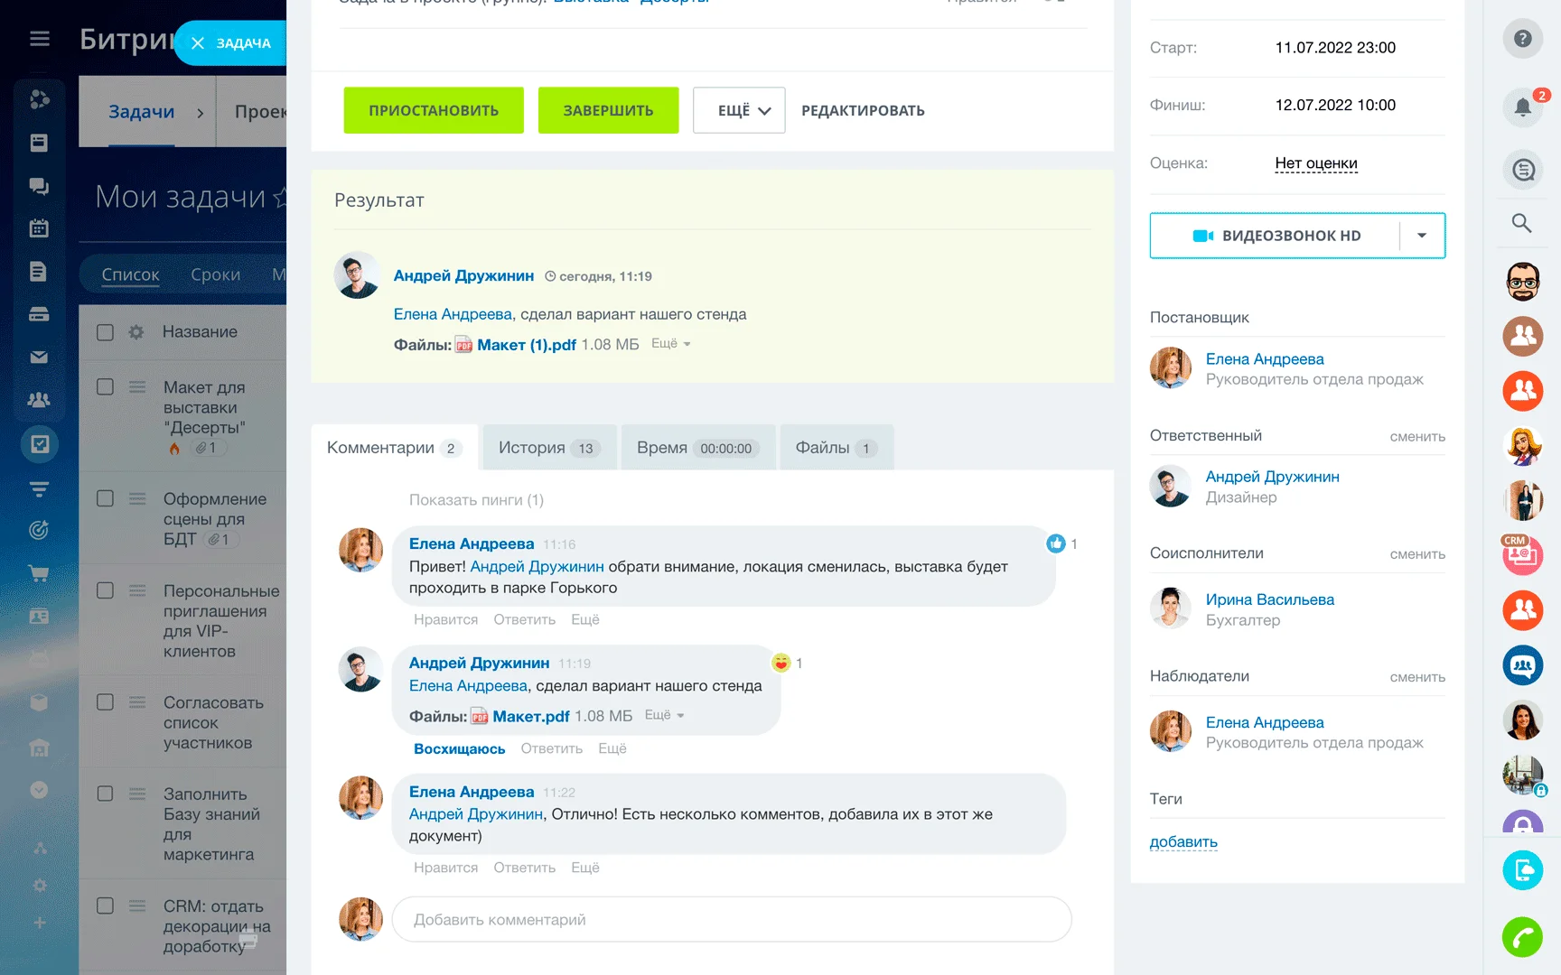The height and width of the screenshot is (975, 1561).
Task: Open search with the magnifier icon
Action: pyautogui.click(x=1522, y=223)
